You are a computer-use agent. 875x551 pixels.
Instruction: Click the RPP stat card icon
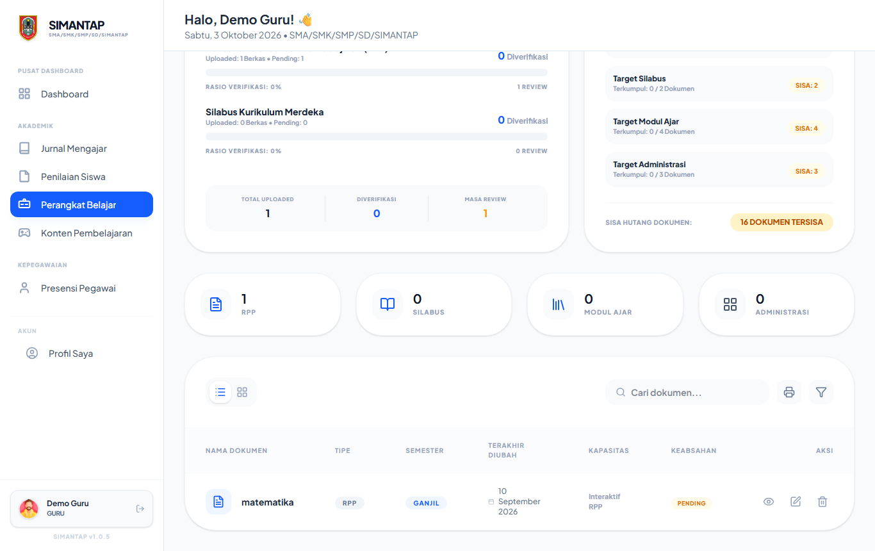tap(216, 304)
